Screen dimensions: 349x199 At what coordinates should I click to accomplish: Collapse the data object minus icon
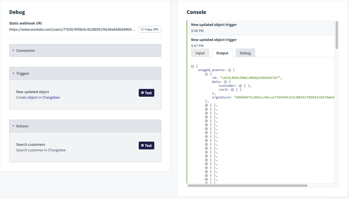[225, 82]
